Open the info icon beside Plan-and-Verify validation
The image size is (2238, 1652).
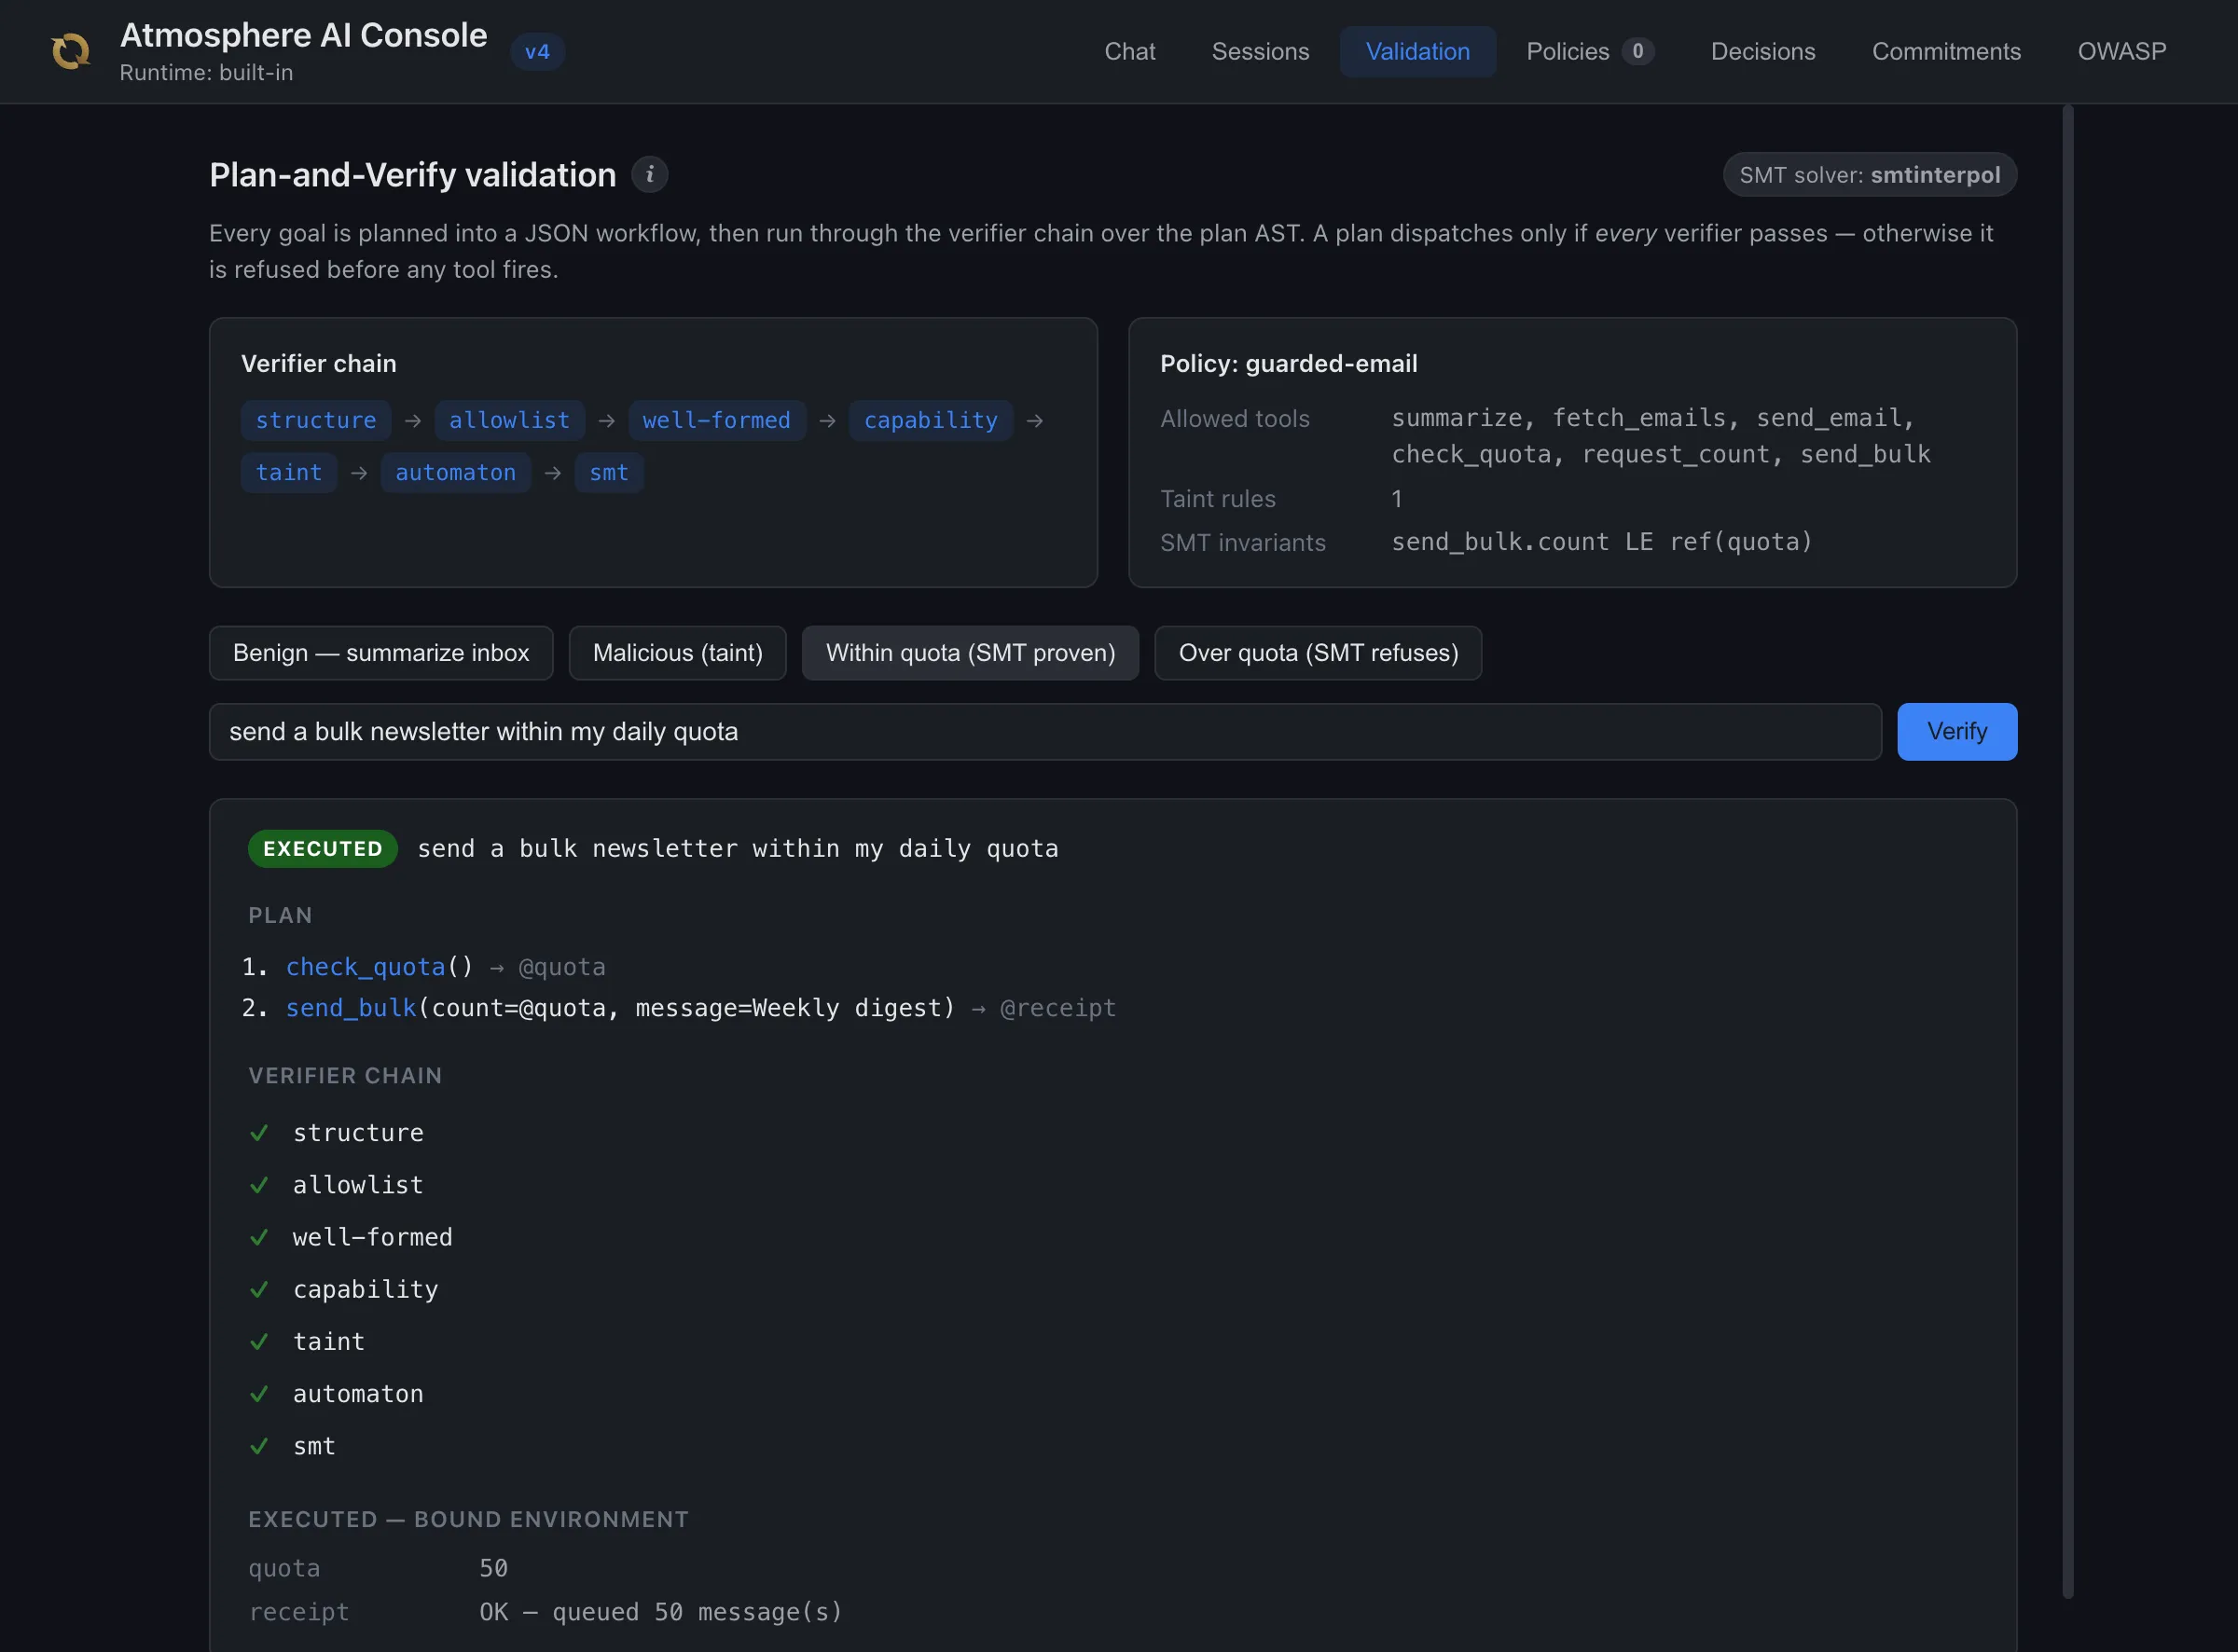[649, 175]
